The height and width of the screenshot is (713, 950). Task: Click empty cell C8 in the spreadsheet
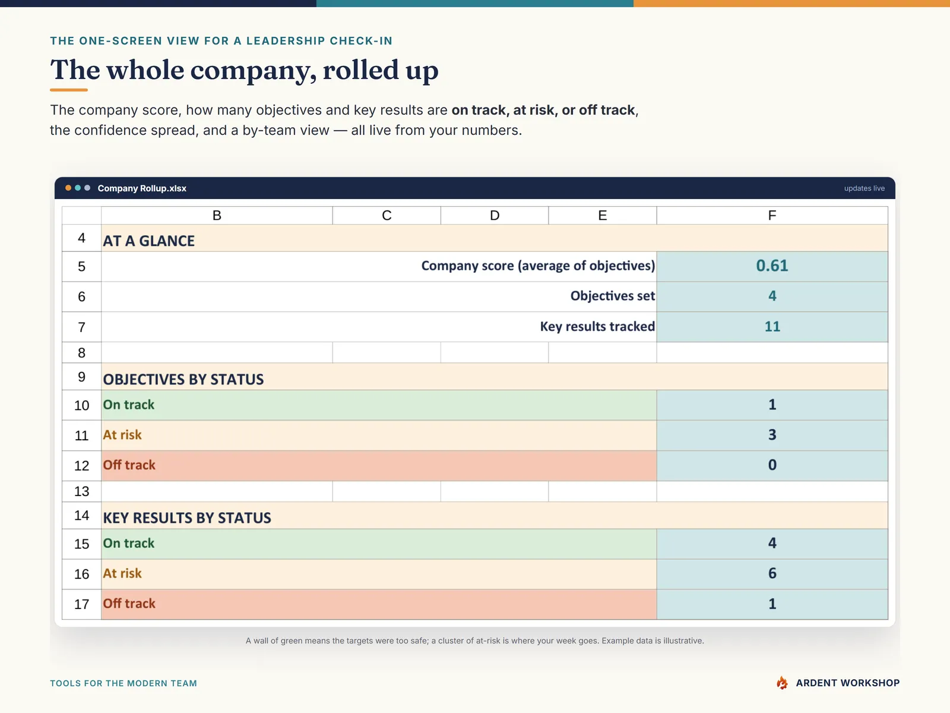pyautogui.click(x=387, y=353)
